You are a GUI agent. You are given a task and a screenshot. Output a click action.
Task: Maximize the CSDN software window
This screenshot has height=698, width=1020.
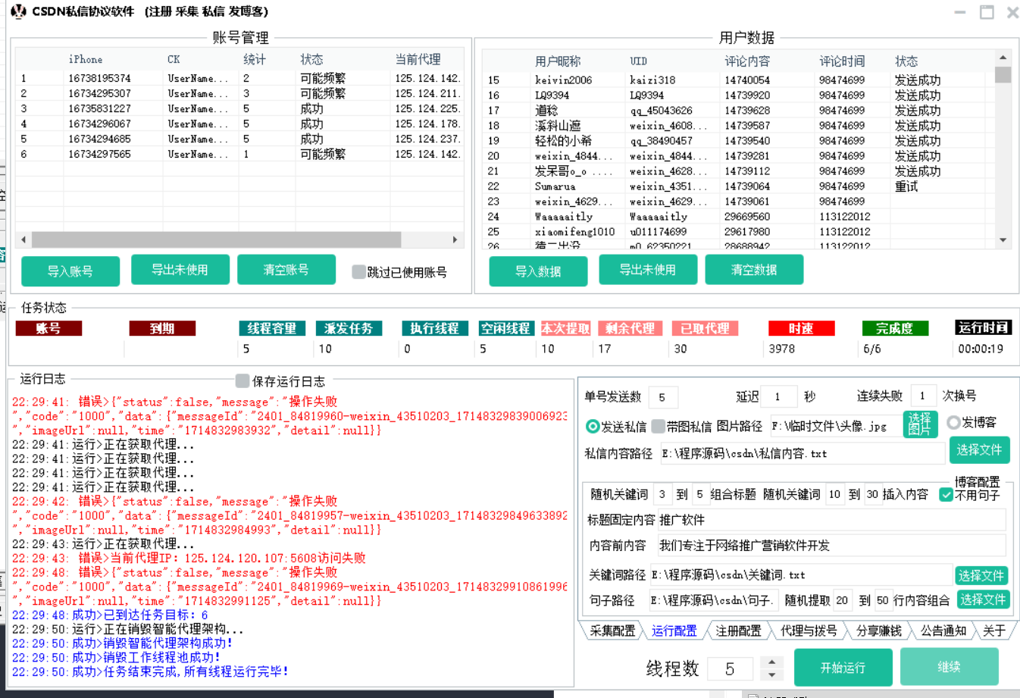pyautogui.click(x=986, y=12)
